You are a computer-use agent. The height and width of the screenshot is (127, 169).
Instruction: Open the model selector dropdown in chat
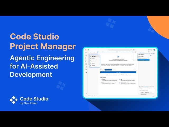click(147, 92)
